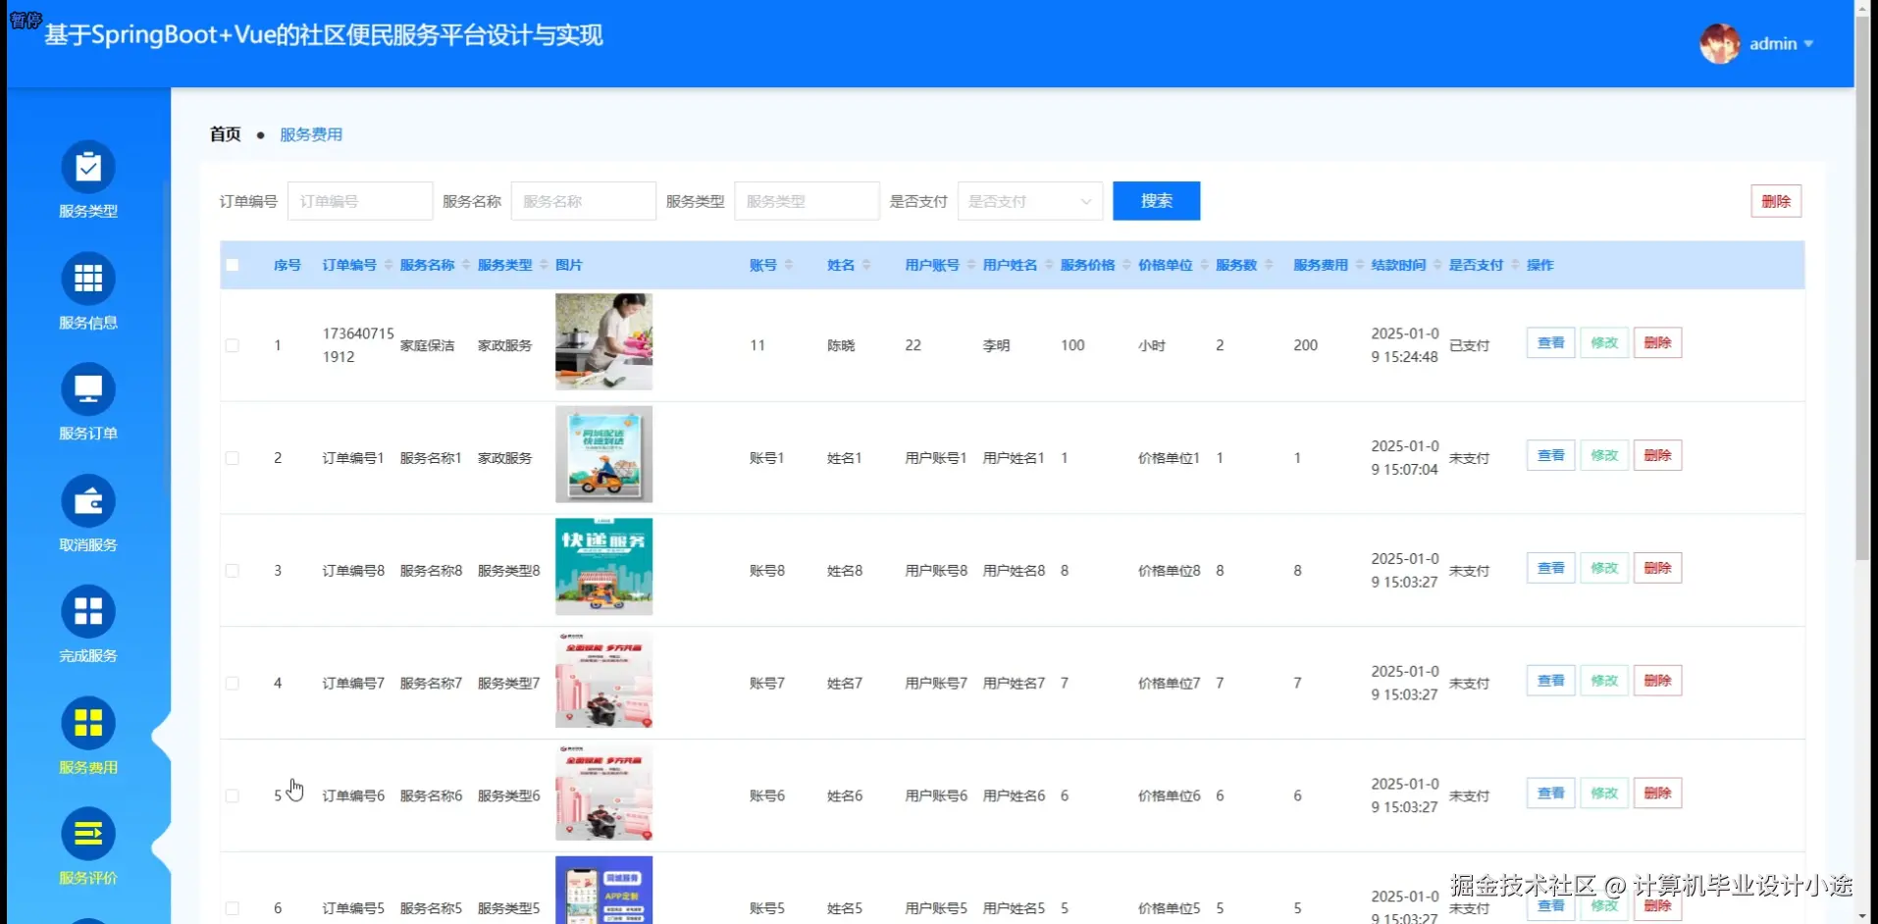Select 服务评价 sidebar menu label
1878x924 pixels.
(88, 879)
